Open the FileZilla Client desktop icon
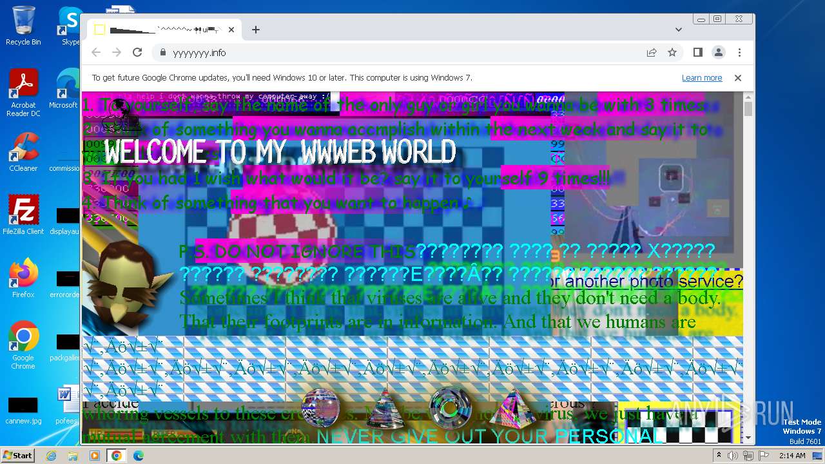The width and height of the screenshot is (825, 464). [x=23, y=215]
